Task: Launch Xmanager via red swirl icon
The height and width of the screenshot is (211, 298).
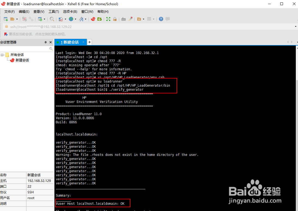Action: tap(93, 19)
